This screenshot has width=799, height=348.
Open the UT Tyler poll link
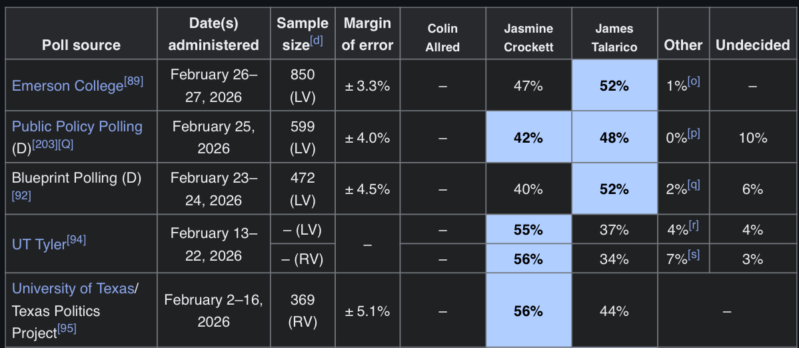(39, 245)
